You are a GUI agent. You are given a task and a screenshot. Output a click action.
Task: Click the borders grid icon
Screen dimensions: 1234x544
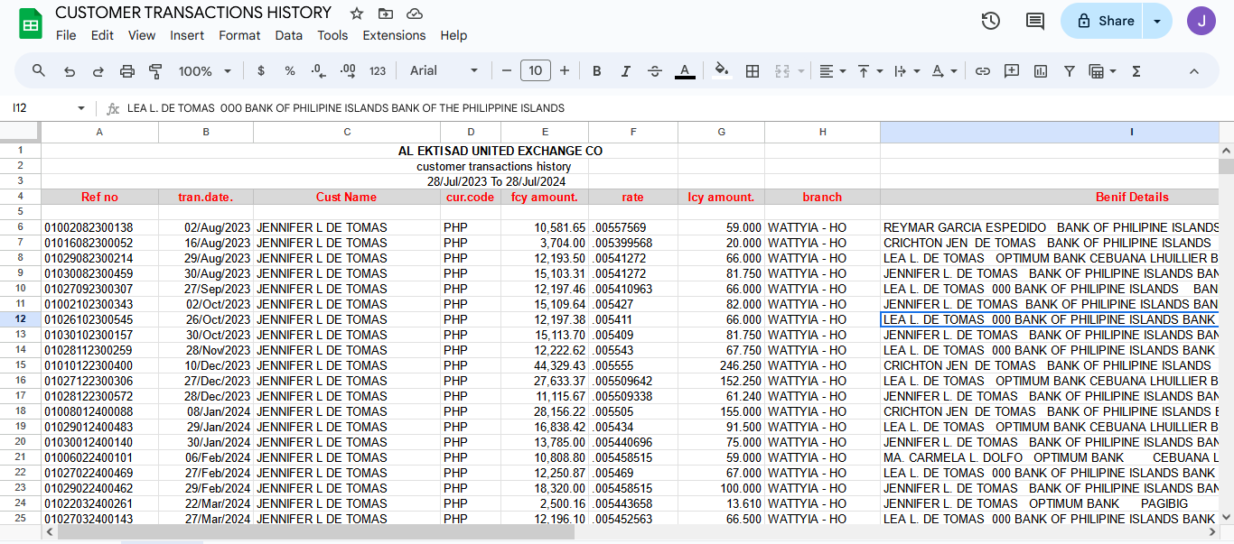click(x=752, y=71)
